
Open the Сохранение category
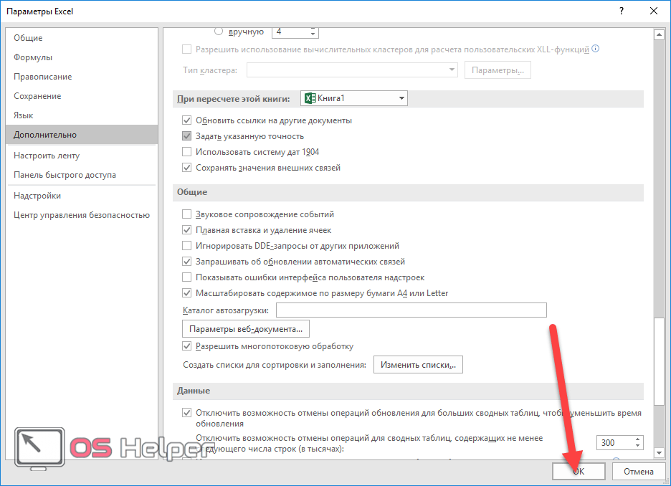[82, 96]
